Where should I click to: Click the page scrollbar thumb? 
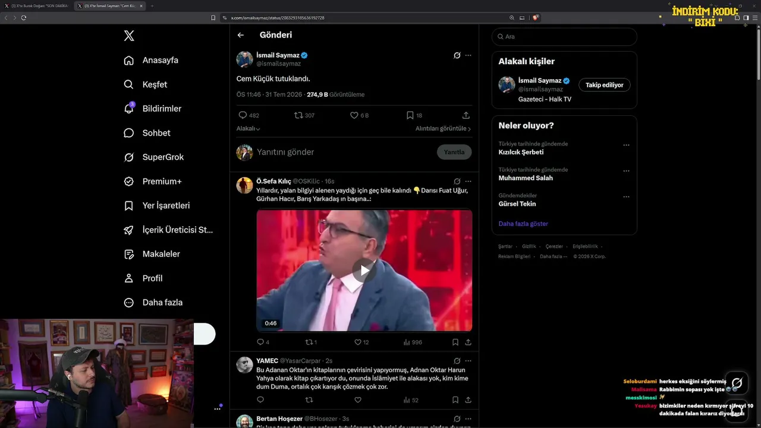[x=758, y=53]
